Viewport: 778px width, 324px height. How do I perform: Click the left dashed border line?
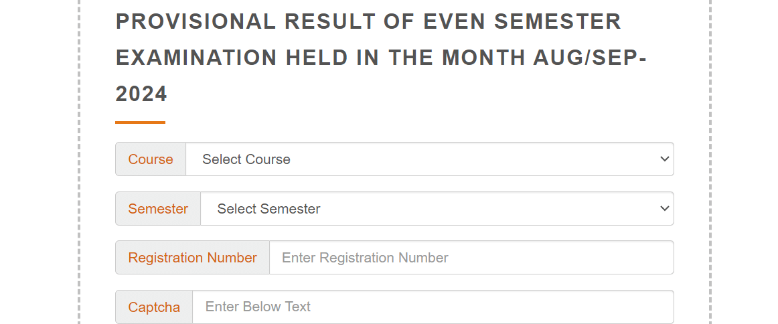pyautogui.click(x=79, y=162)
